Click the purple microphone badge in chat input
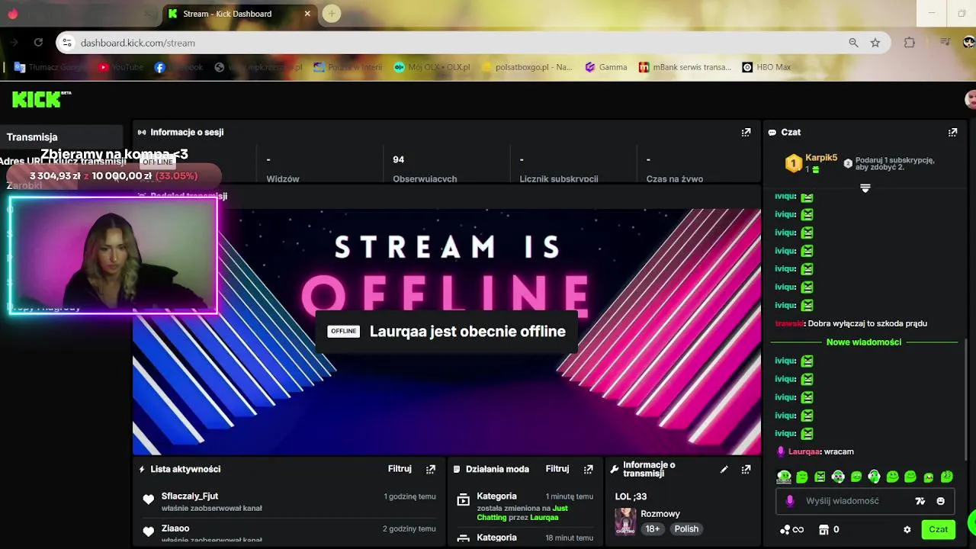The width and height of the screenshot is (976, 549). click(790, 501)
